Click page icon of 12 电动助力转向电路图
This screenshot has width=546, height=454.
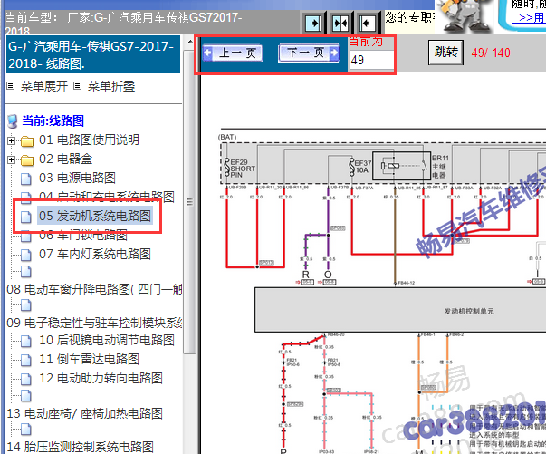coord(25,379)
